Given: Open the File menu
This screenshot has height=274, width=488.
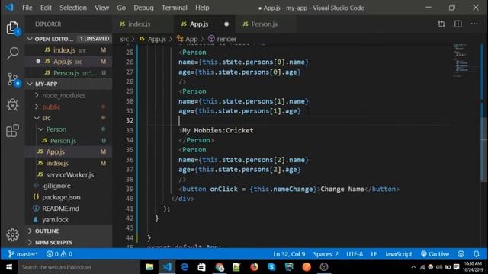Looking at the screenshot, I should pos(27,8).
